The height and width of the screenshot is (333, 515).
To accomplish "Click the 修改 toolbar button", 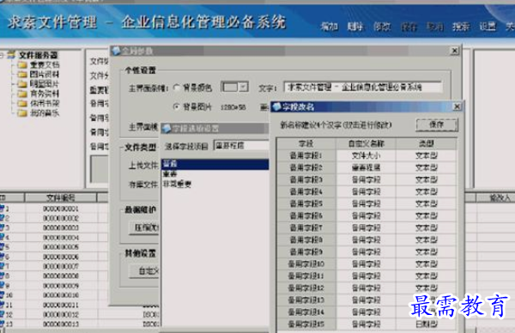I will click(382, 27).
